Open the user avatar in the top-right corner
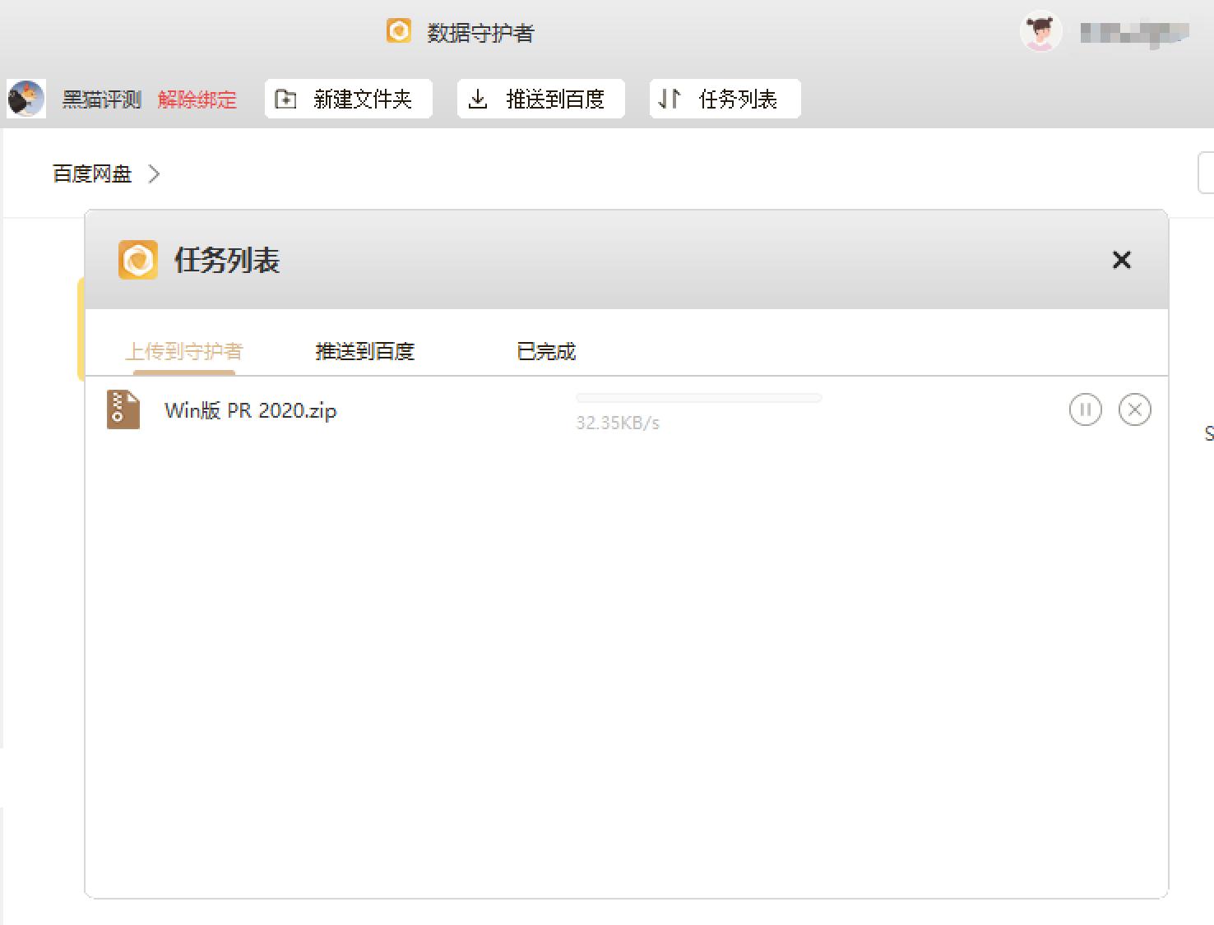Viewport: 1214px width, 925px height. point(1040,31)
